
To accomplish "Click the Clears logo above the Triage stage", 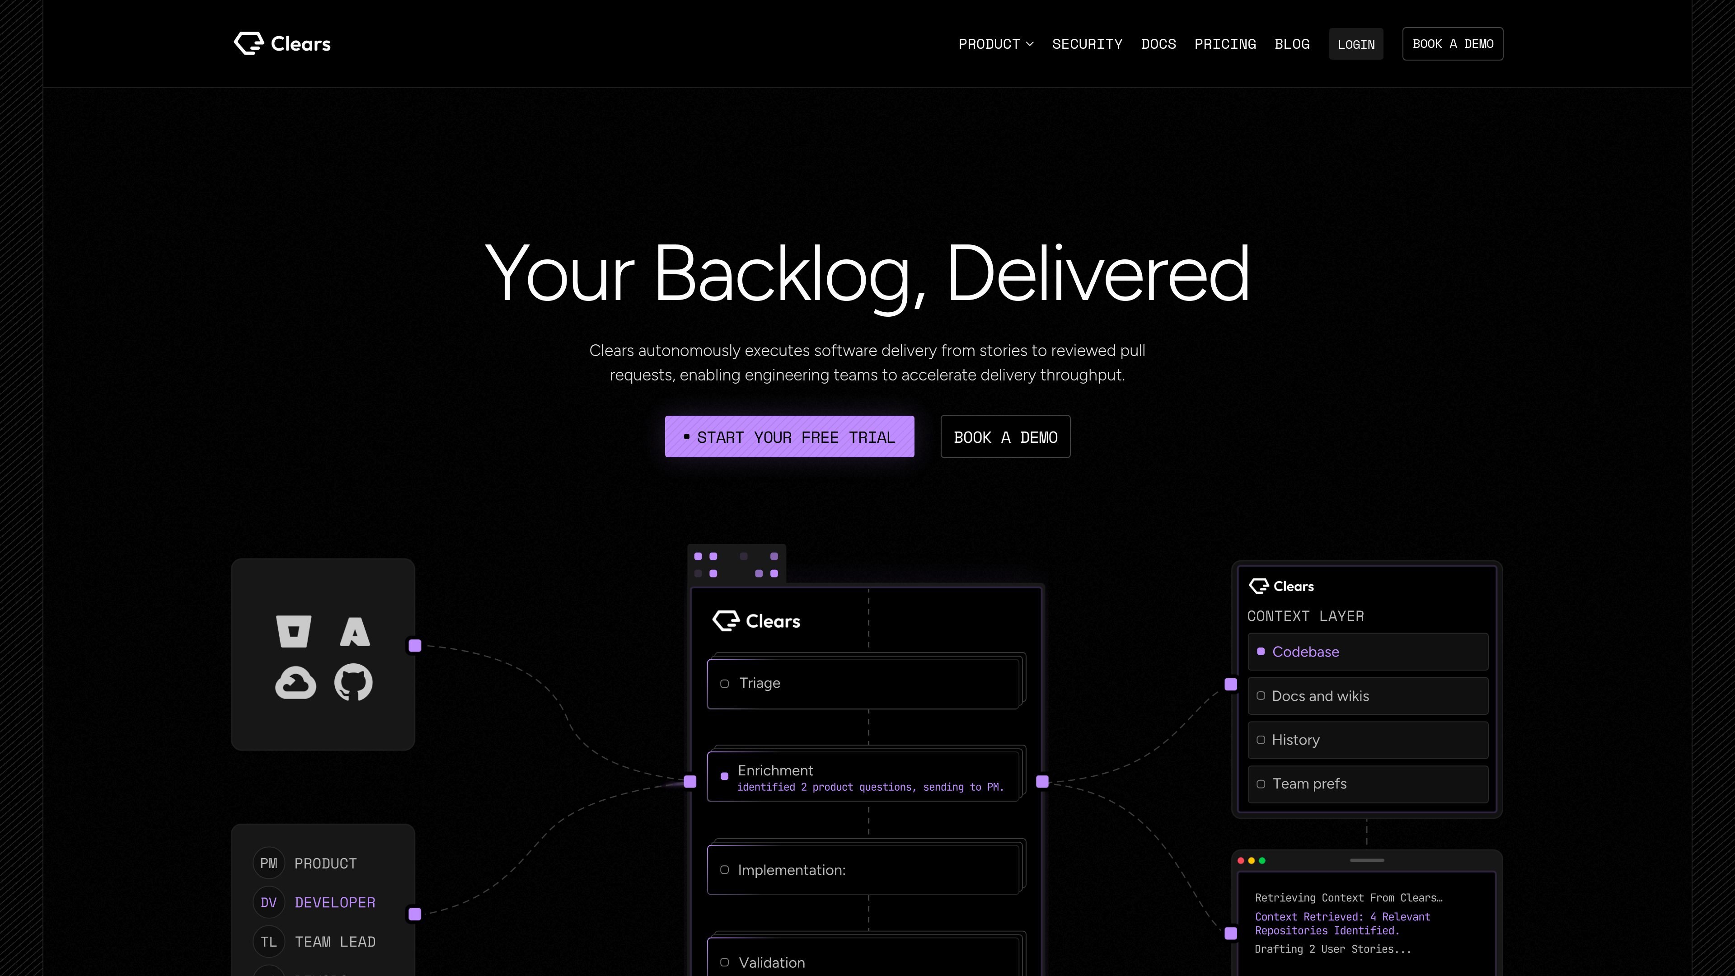I will click(x=756, y=621).
